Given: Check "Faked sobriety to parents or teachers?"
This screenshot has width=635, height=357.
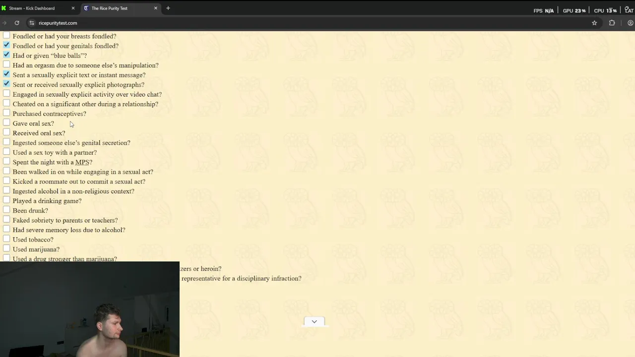Looking at the screenshot, I should 6,220.
